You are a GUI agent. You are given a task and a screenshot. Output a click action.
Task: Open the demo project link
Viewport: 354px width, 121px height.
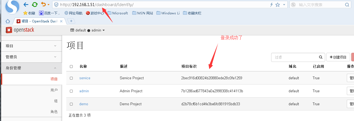coord(83,104)
